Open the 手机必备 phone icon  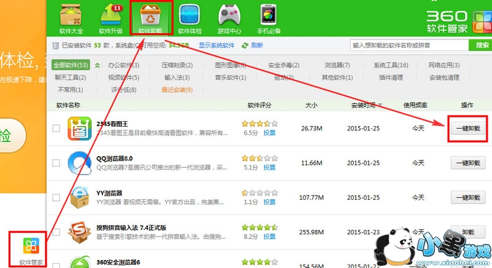pyautogui.click(x=269, y=19)
